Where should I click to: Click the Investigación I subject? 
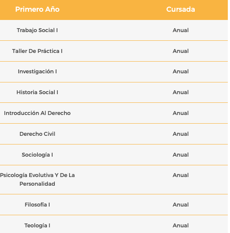[37, 72]
